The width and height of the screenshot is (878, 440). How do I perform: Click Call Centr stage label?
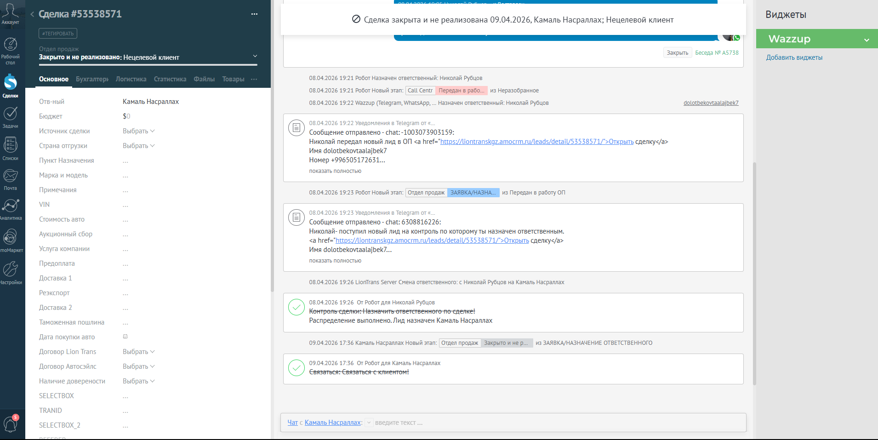420,91
